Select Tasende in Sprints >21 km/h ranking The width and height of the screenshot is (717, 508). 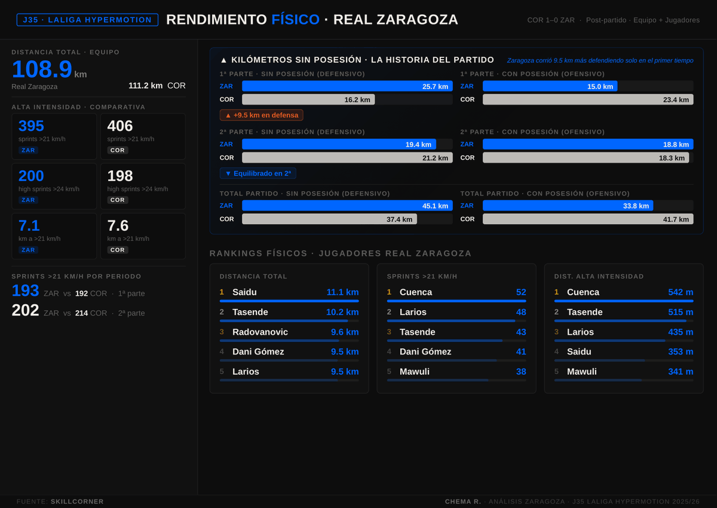456,333
